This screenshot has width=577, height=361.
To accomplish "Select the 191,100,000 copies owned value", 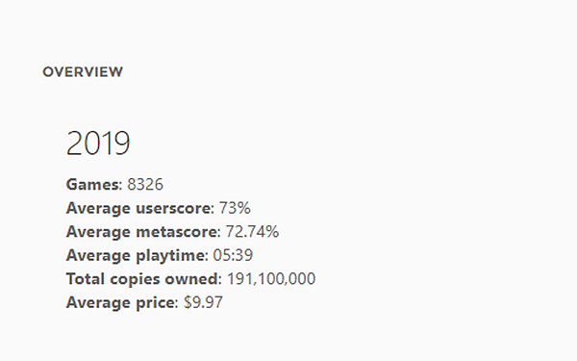I will [x=271, y=279].
